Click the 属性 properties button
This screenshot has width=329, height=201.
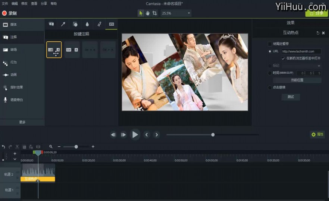click(317, 134)
